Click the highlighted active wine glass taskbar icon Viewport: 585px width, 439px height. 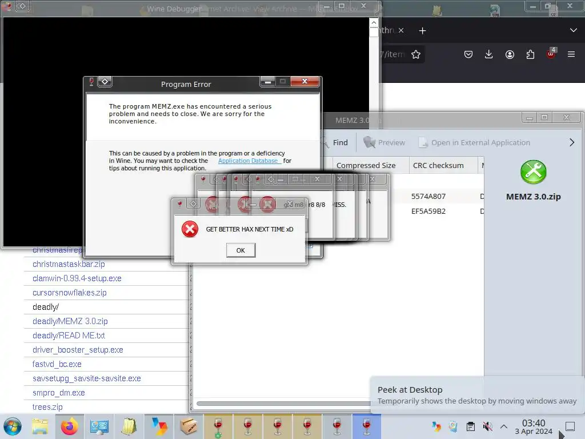367,426
